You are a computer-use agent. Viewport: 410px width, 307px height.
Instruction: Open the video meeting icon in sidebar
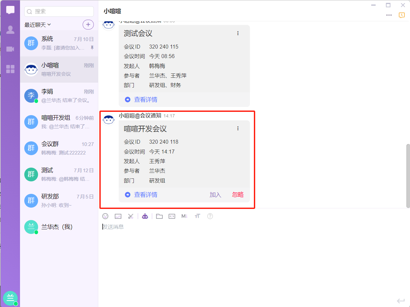[10, 49]
